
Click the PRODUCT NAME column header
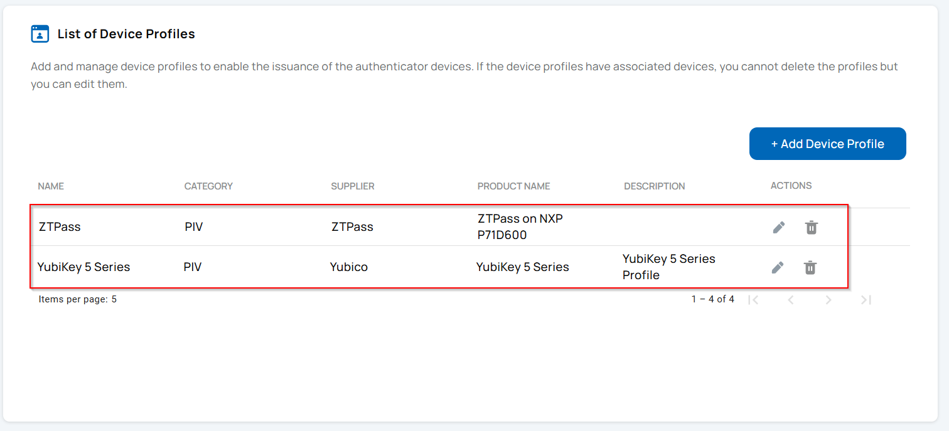513,186
